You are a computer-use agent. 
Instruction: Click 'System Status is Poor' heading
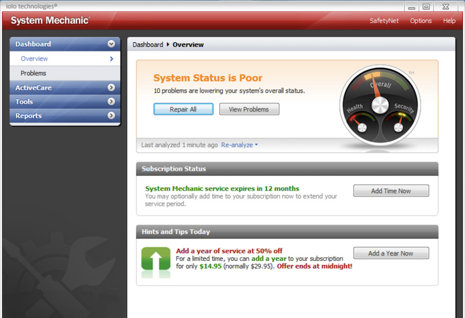tap(208, 78)
